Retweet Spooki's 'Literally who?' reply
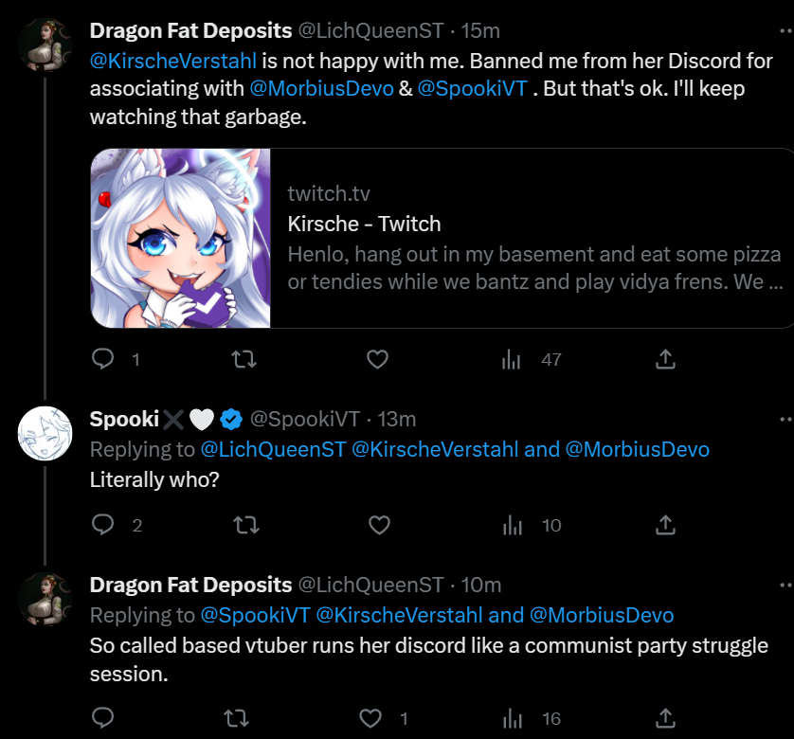 246,525
